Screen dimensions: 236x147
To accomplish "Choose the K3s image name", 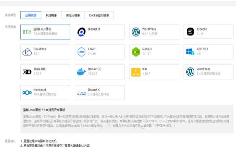I will [x=145, y=69].
